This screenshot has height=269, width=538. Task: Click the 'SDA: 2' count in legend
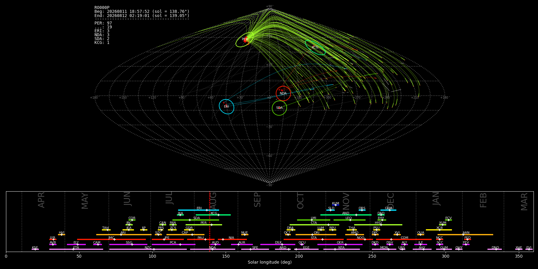102,39
